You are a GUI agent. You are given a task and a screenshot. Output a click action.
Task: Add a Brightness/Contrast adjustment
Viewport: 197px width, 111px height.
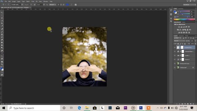click(179, 27)
